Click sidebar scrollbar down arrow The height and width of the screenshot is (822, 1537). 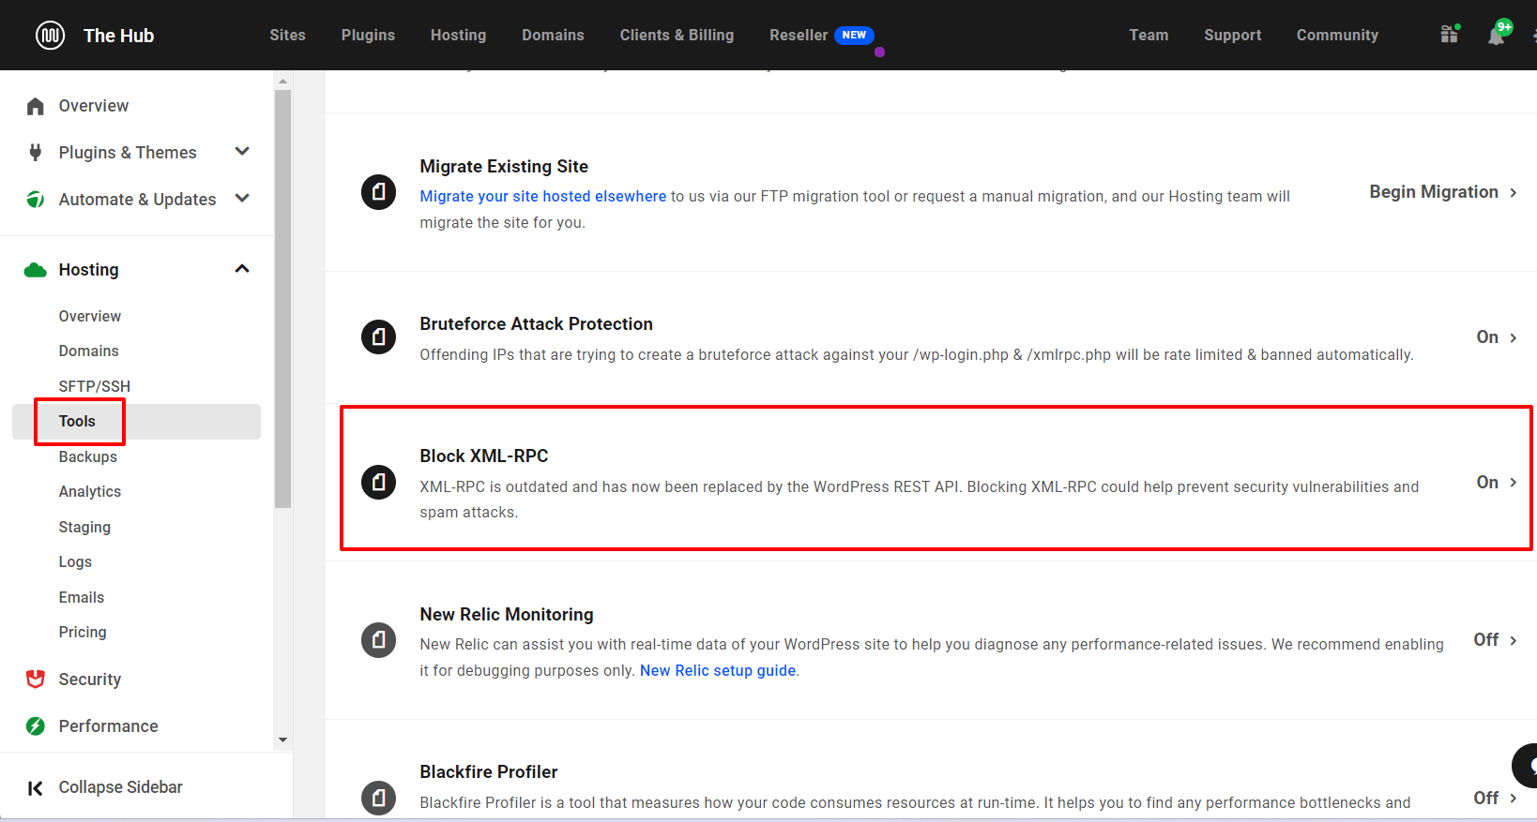coord(282,740)
